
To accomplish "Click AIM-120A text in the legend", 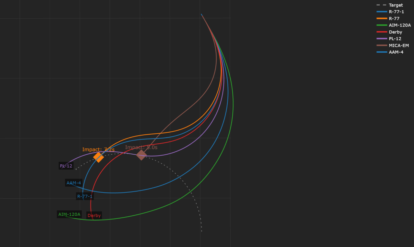I will [x=399, y=25].
